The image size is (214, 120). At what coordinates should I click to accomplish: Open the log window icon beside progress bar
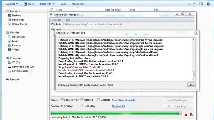[x=191, y=115]
